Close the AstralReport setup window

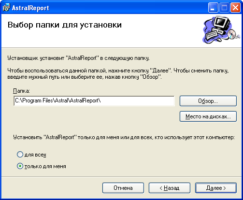click(x=235, y=7)
